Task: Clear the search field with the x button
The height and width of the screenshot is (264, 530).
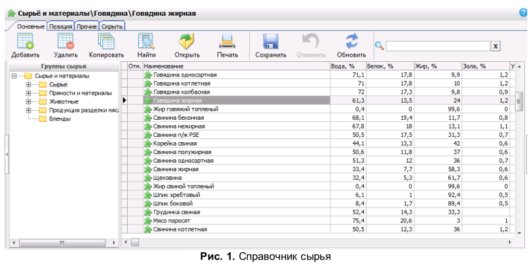Action: pos(495,46)
